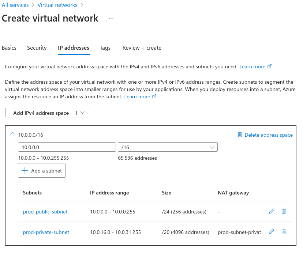Expand the Add IPv4 address space dropdown arrow
This screenshot has height=261, width=303.
(83, 113)
